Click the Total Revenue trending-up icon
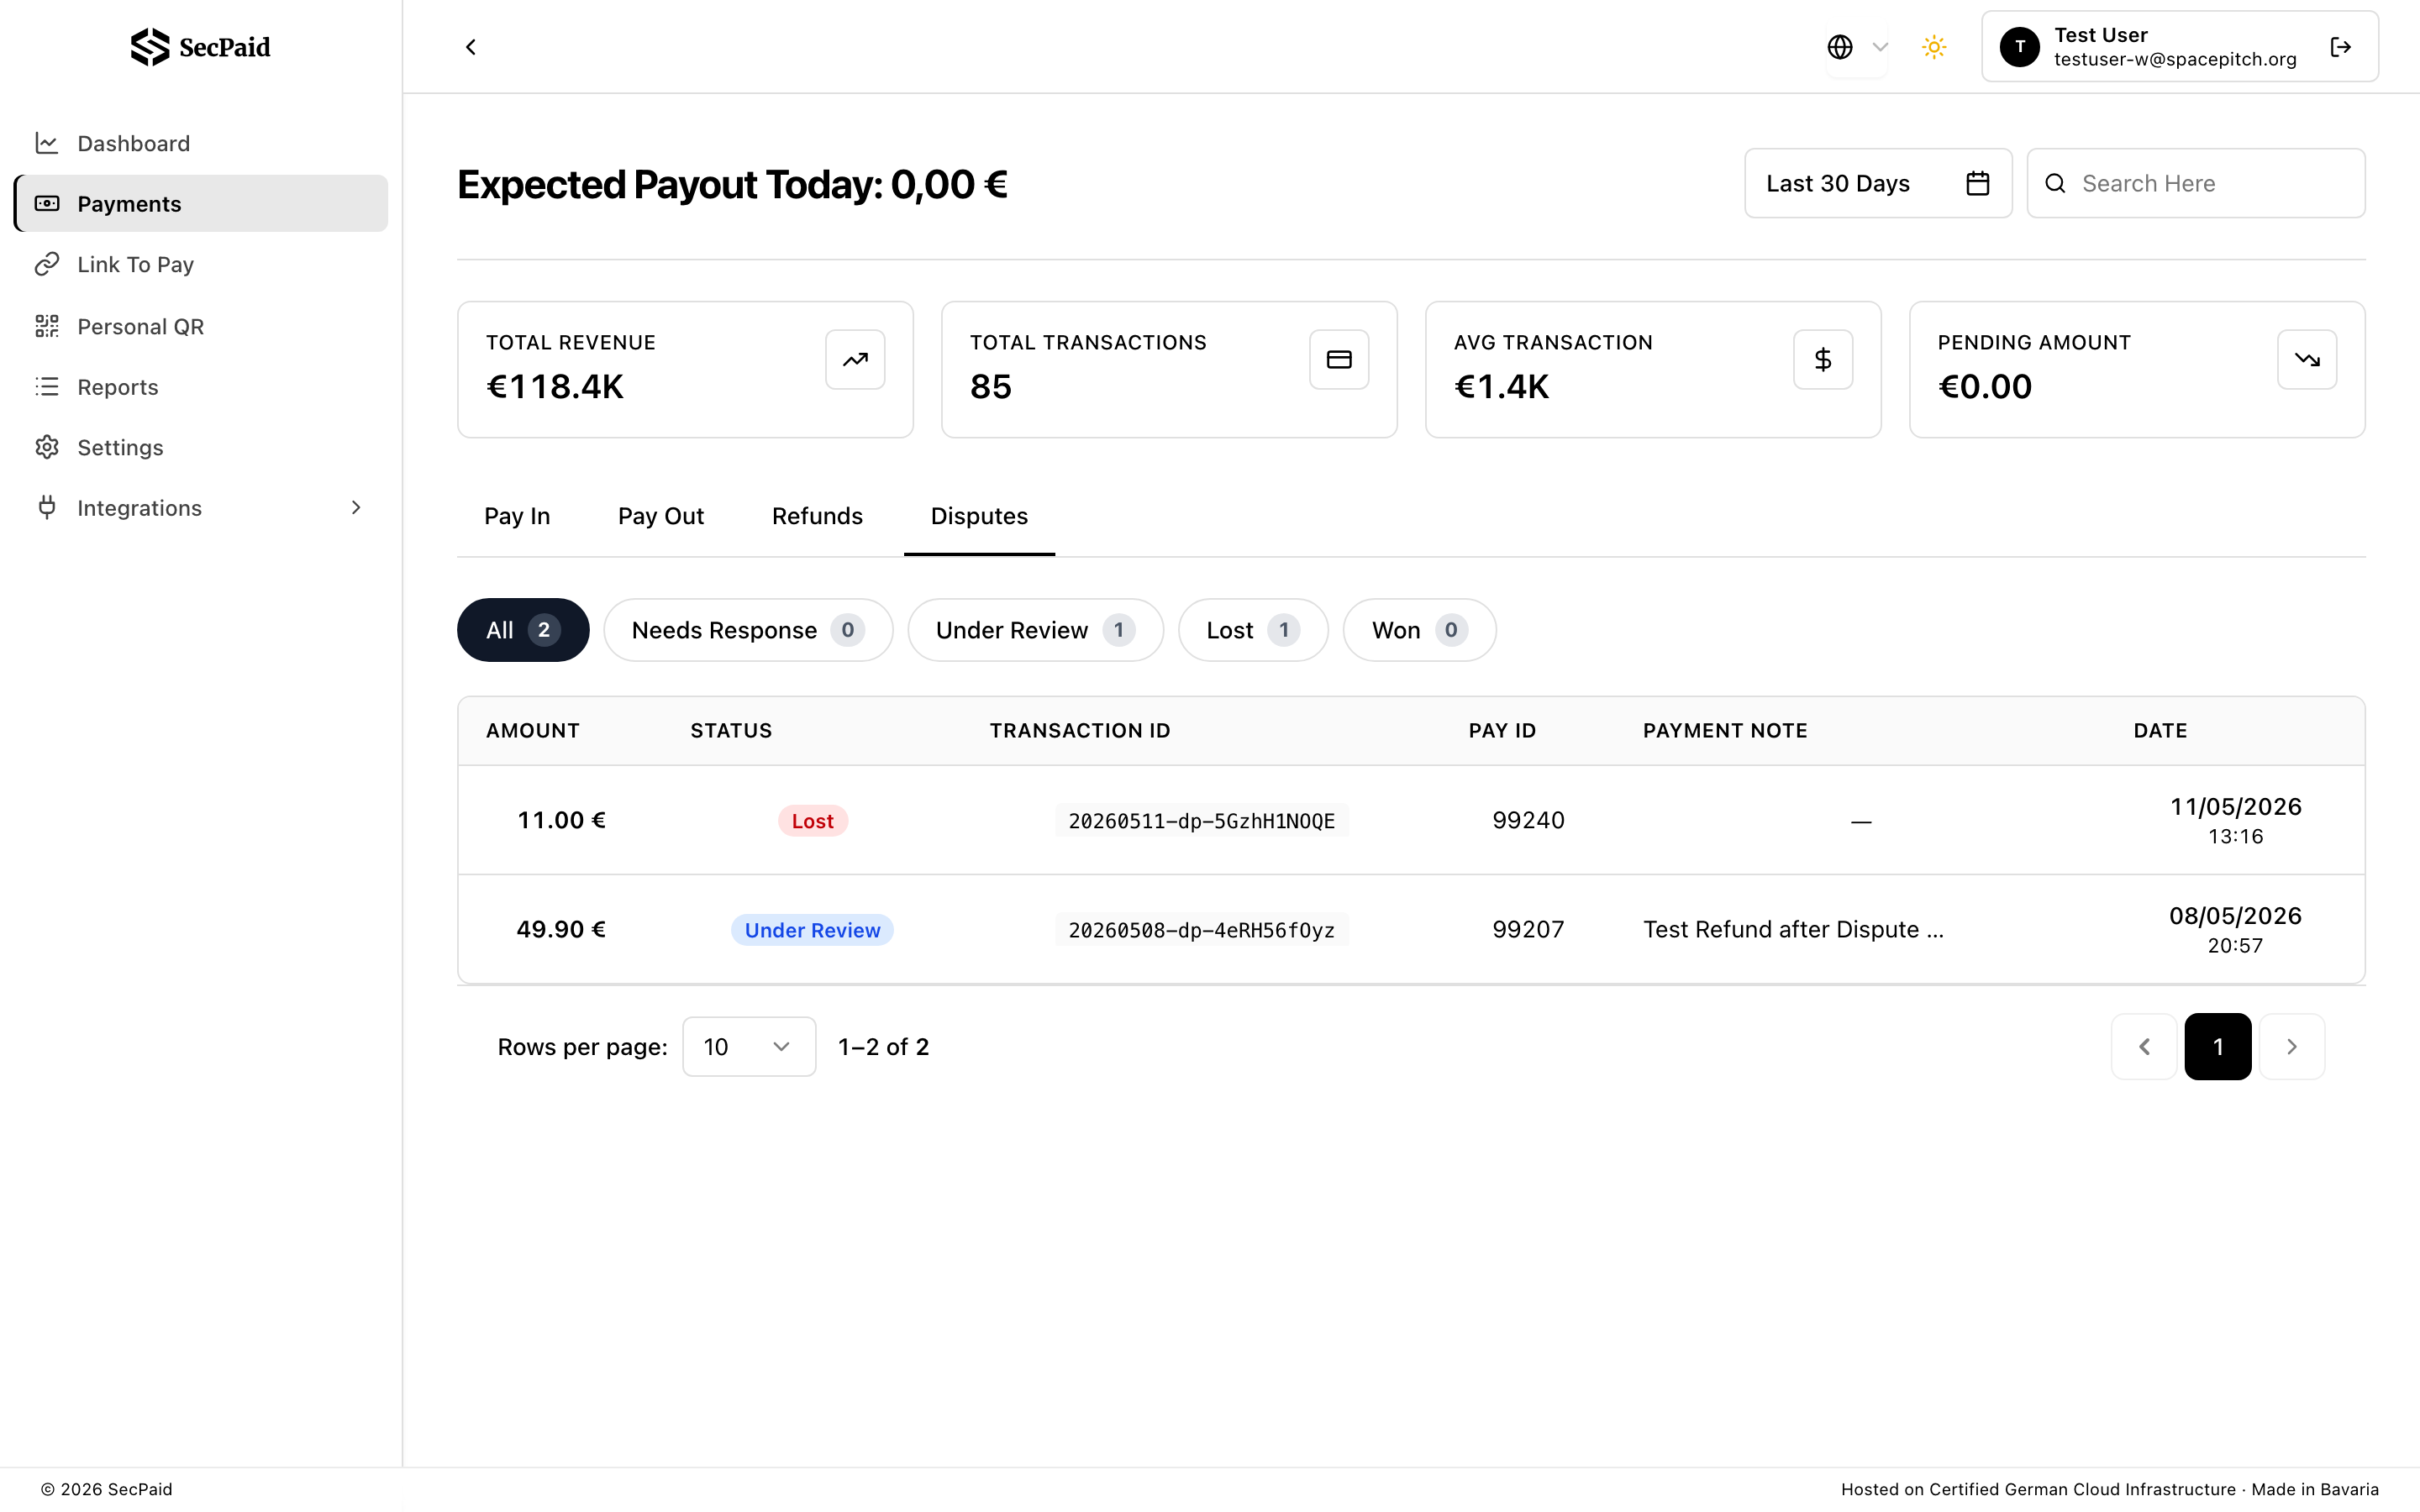 (x=855, y=359)
